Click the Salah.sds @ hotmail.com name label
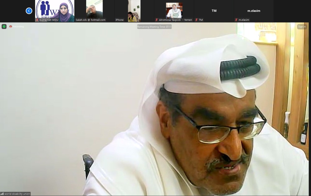Screen dimensions: 311x196 click(91, 20)
